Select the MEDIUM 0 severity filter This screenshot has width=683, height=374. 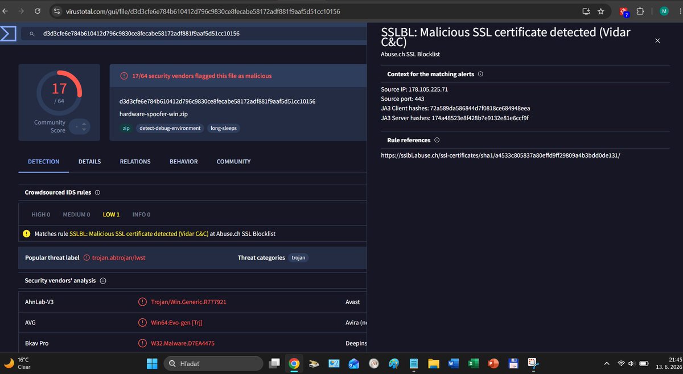click(x=76, y=215)
